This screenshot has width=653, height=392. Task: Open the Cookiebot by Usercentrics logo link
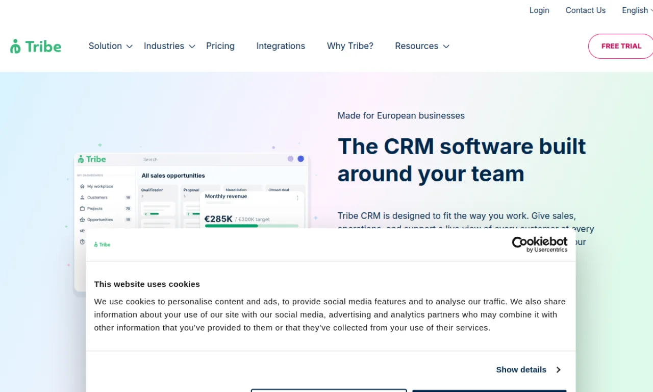tap(540, 244)
